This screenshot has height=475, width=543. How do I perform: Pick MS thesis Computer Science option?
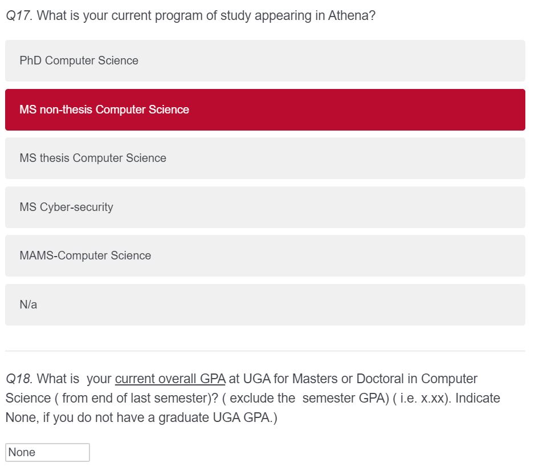coord(265,159)
